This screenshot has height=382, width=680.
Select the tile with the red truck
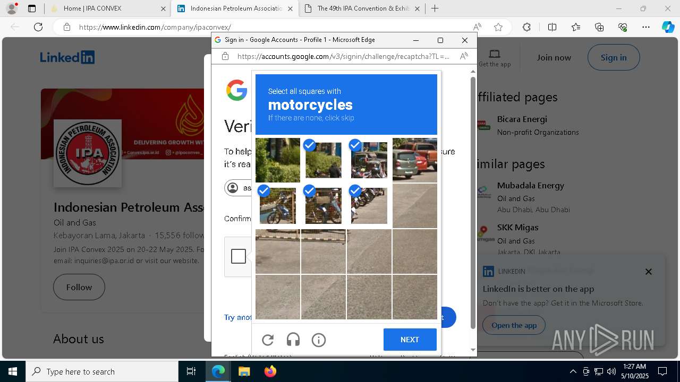coord(415,160)
